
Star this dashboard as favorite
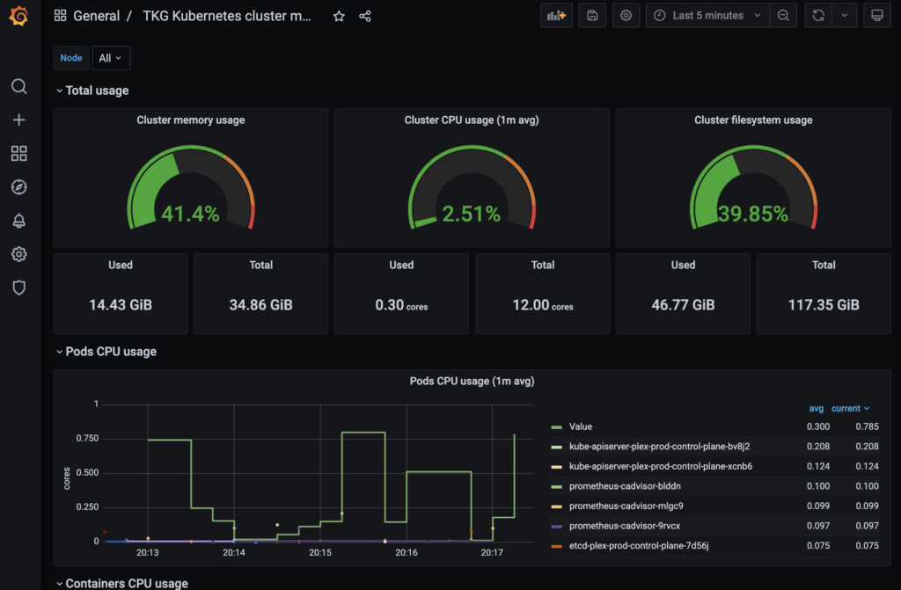[x=339, y=16]
